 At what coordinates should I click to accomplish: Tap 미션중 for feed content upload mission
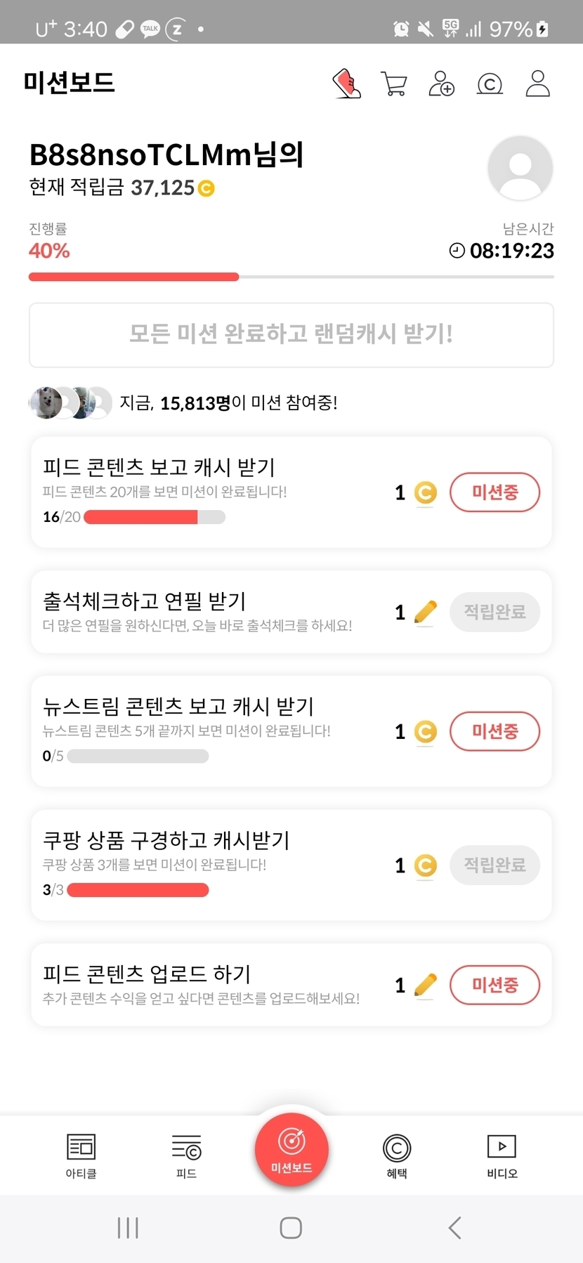[494, 985]
